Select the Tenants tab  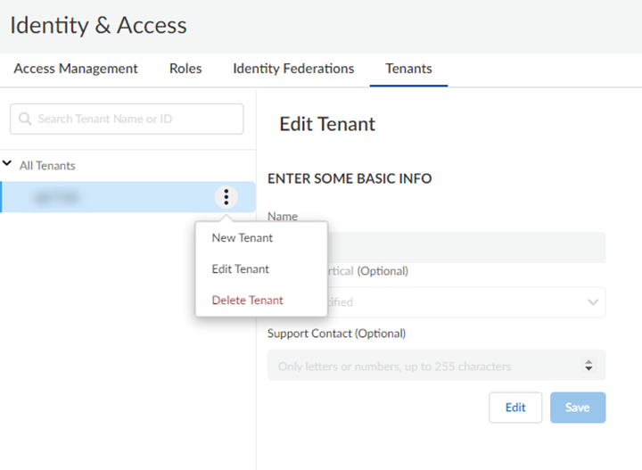[408, 69]
